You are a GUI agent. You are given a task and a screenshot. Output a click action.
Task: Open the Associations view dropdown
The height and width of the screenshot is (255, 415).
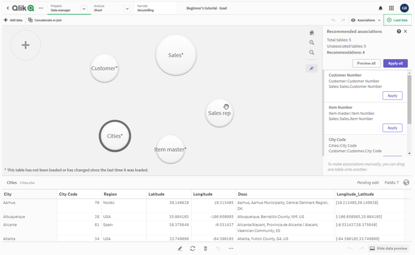[x=366, y=20]
